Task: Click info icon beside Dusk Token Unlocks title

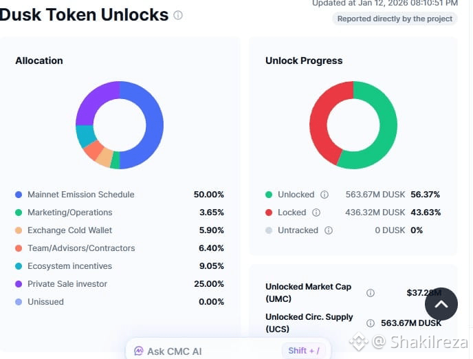Action: (x=178, y=15)
